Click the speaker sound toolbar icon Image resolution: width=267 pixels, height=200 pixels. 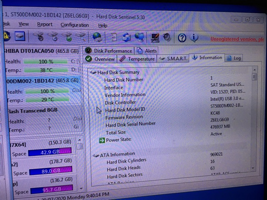(x=167, y=37)
